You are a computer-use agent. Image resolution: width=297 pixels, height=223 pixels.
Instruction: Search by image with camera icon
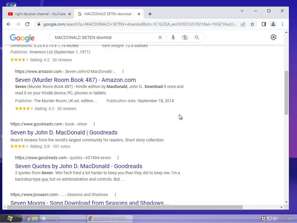point(185,37)
